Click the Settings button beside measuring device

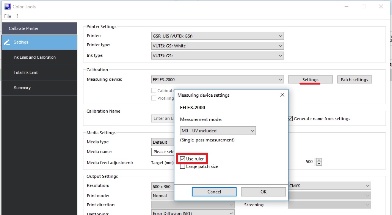click(310, 80)
